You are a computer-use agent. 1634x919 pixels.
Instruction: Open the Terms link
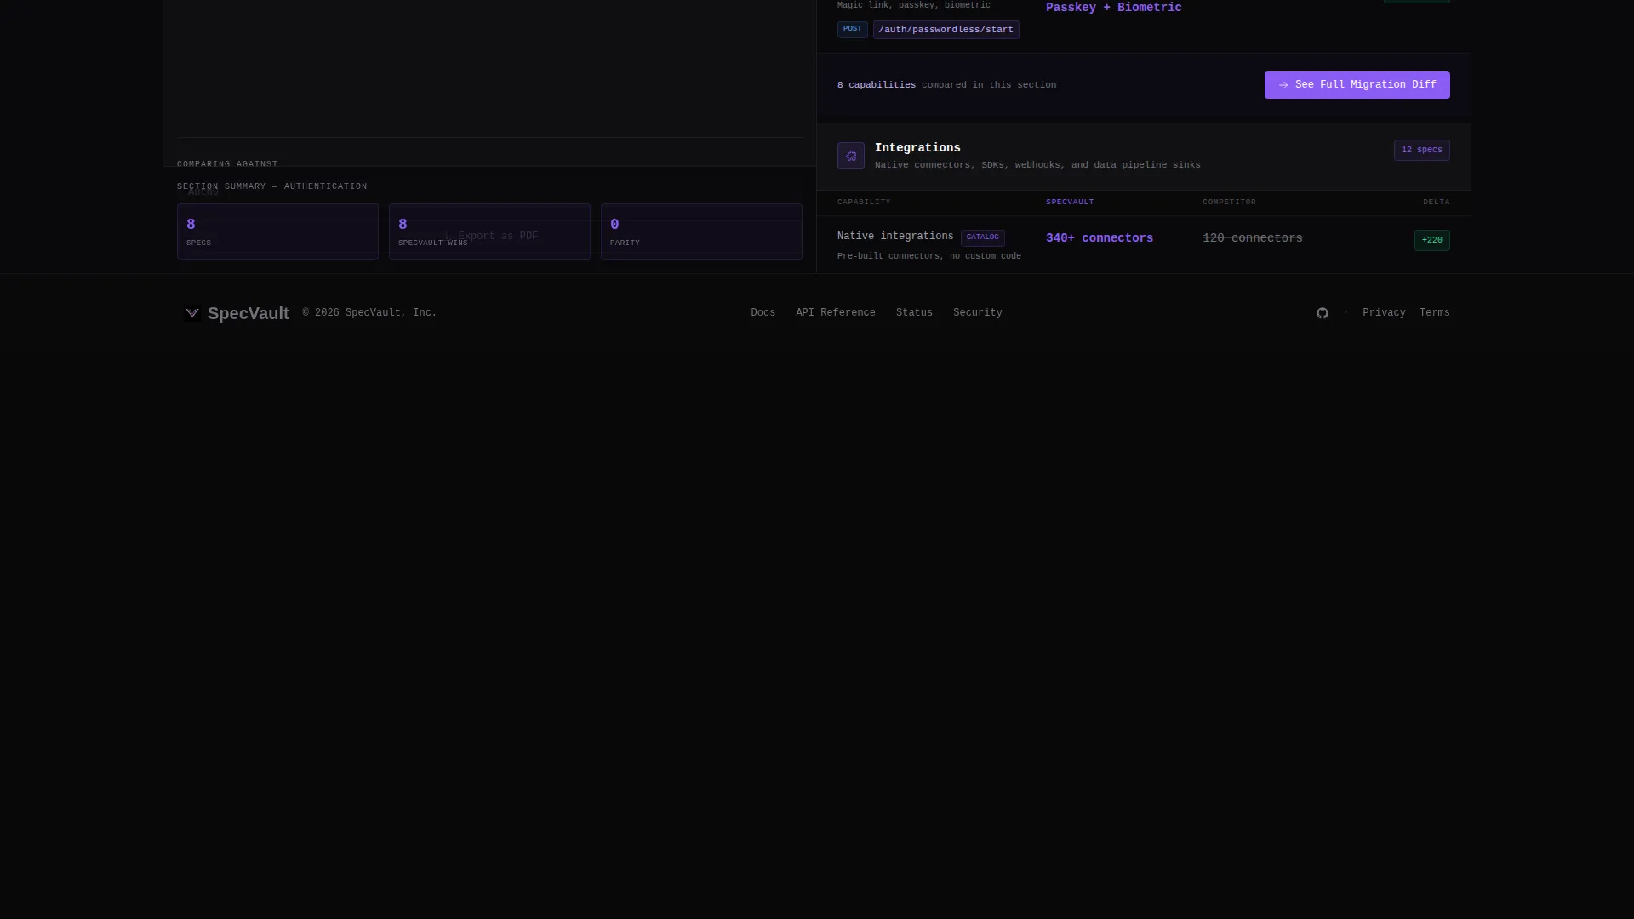pos(1434,313)
